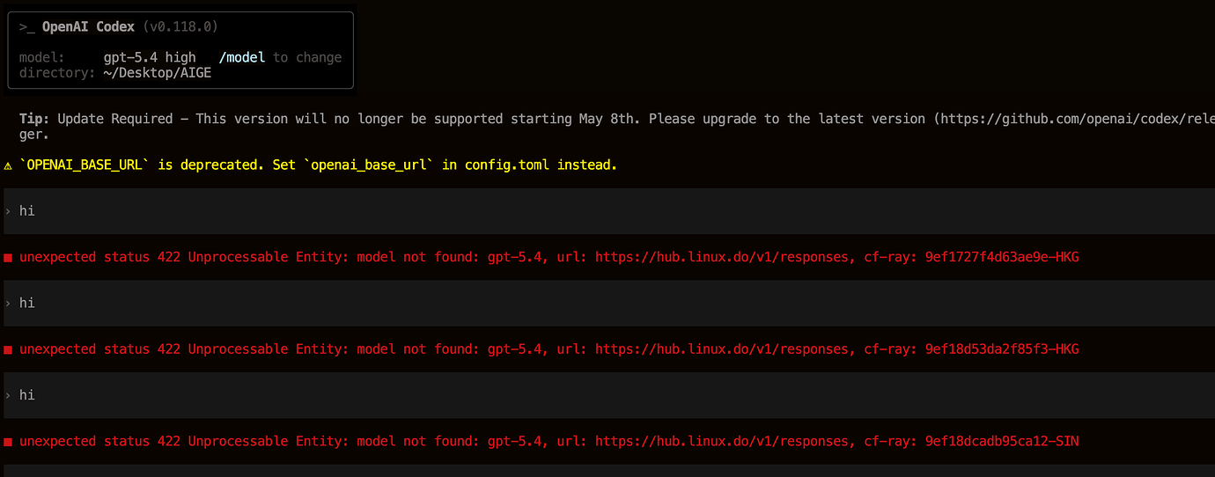Click the first hi input line
Screen dimensions: 1215x477
coord(609,211)
